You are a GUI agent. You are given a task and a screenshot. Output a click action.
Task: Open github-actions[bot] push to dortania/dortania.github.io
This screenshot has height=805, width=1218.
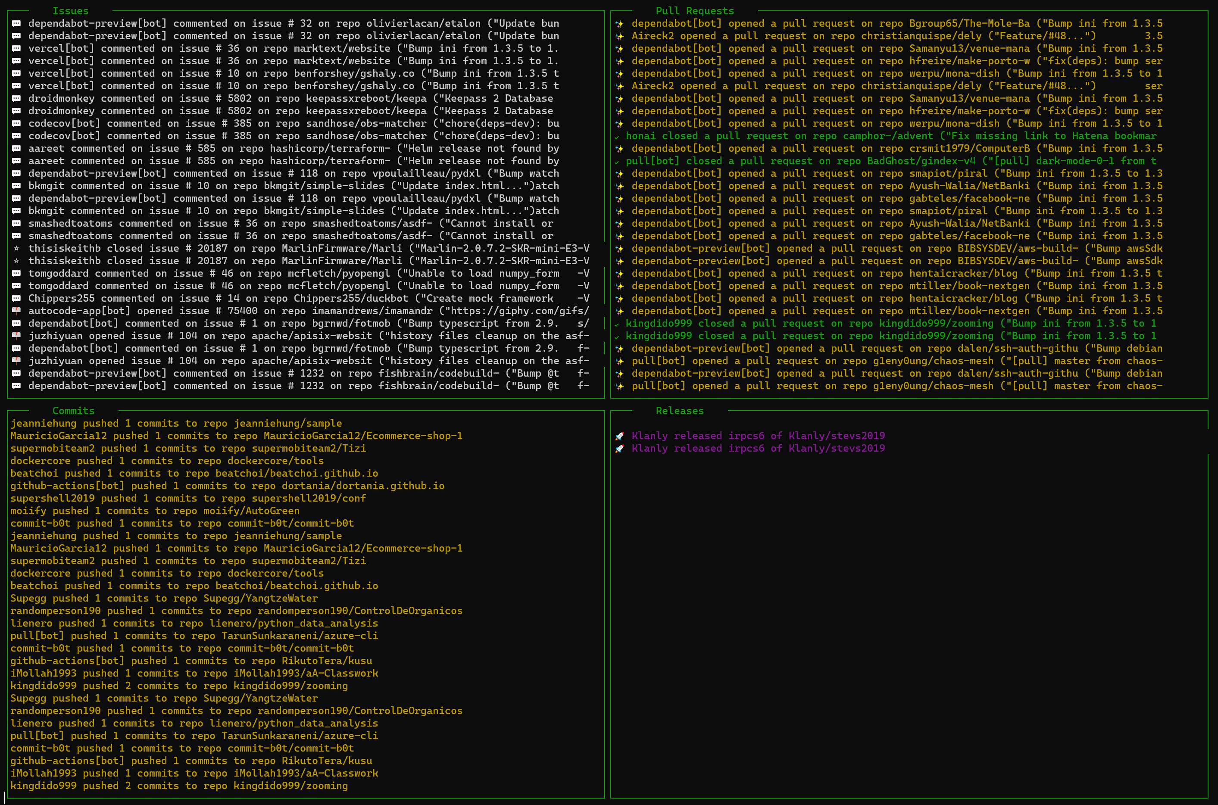(x=227, y=486)
